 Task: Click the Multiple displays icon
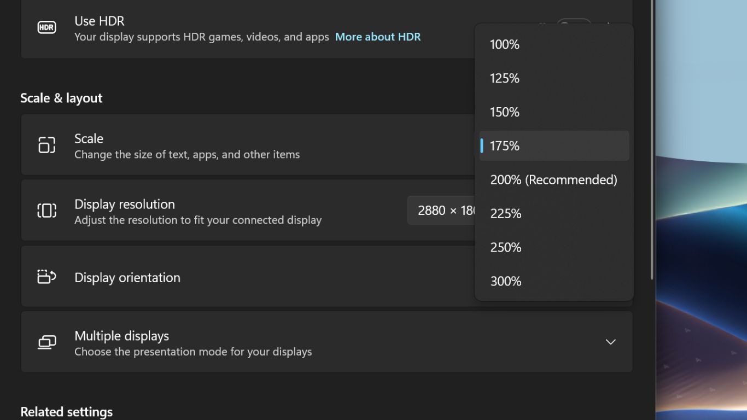click(46, 342)
